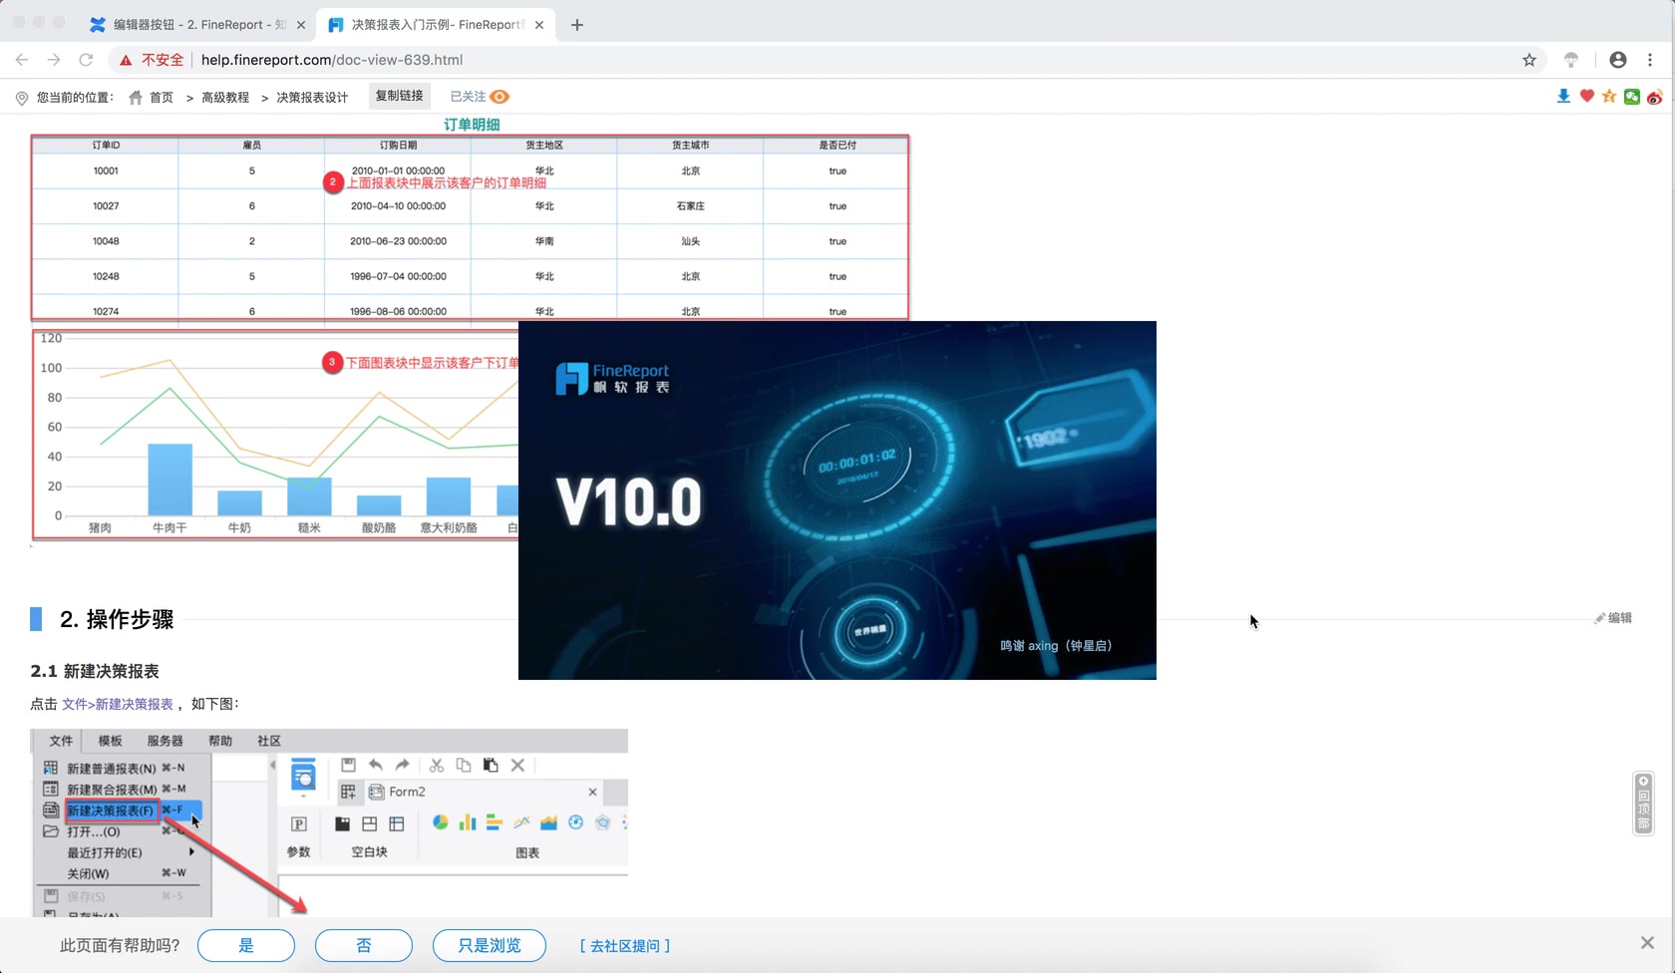Open the 决策报表设计 breadcrumb link
This screenshot has height=973, width=1675.
click(312, 97)
